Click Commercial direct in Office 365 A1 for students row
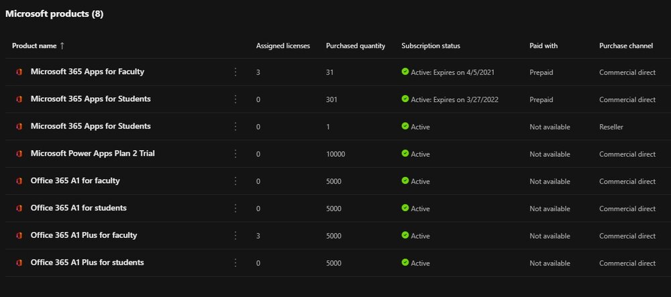Screen dimensions: 671x297 point(627,209)
